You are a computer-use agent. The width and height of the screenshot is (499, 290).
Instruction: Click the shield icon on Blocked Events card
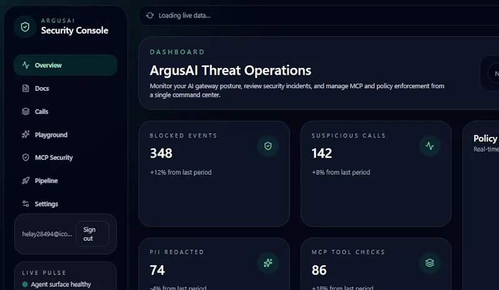[268, 146]
